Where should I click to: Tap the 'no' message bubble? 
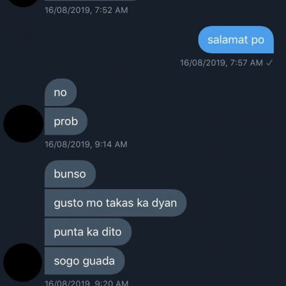point(60,92)
